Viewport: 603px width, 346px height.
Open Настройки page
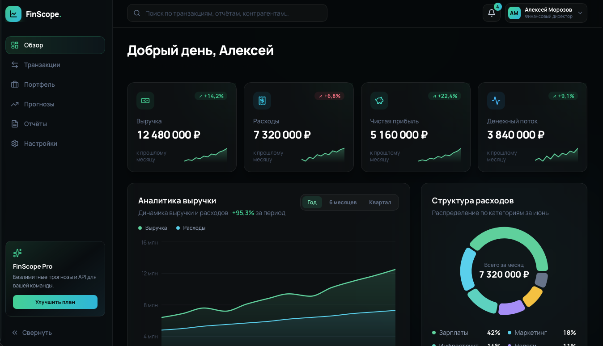[x=55, y=143]
